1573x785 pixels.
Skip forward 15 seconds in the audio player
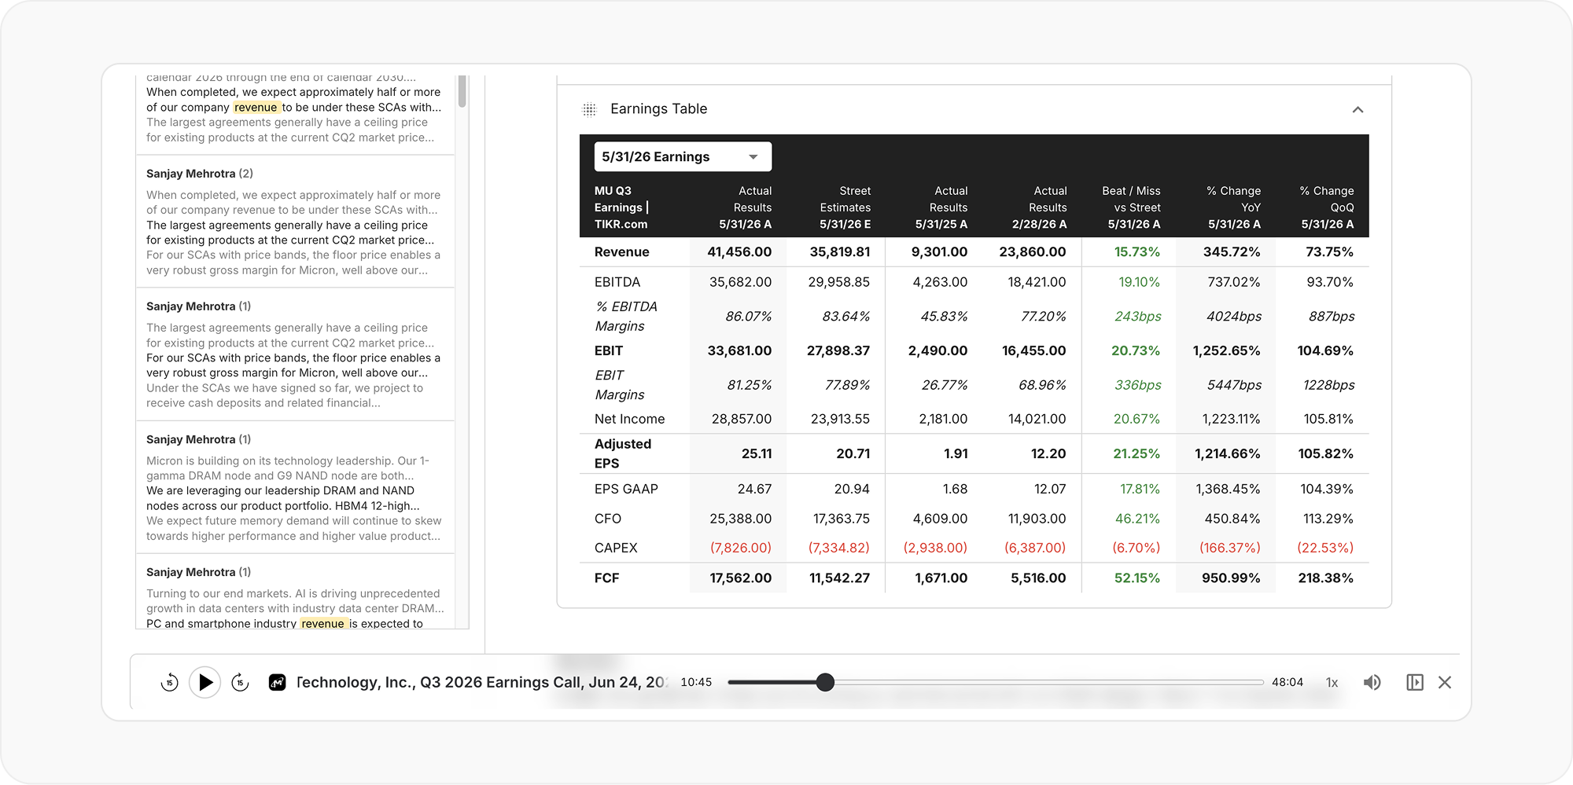pyautogui.click(x=241, y=683)
